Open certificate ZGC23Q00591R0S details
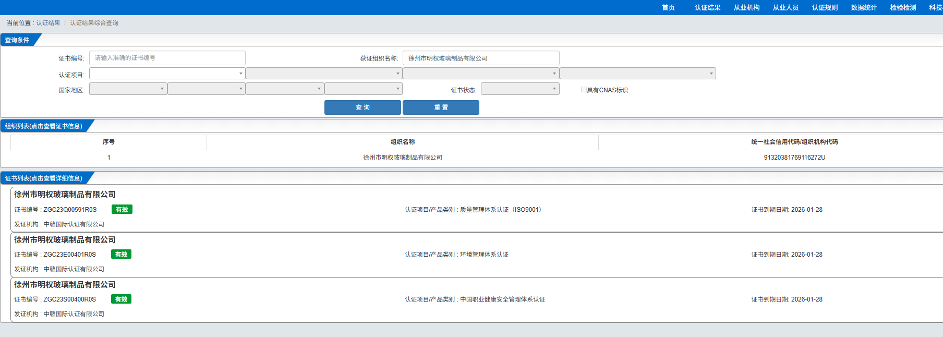This screenshot has height=337, width=943. [70, 210]
